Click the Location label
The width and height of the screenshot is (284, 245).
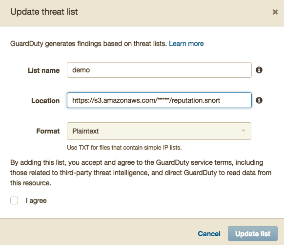point(45,101)
